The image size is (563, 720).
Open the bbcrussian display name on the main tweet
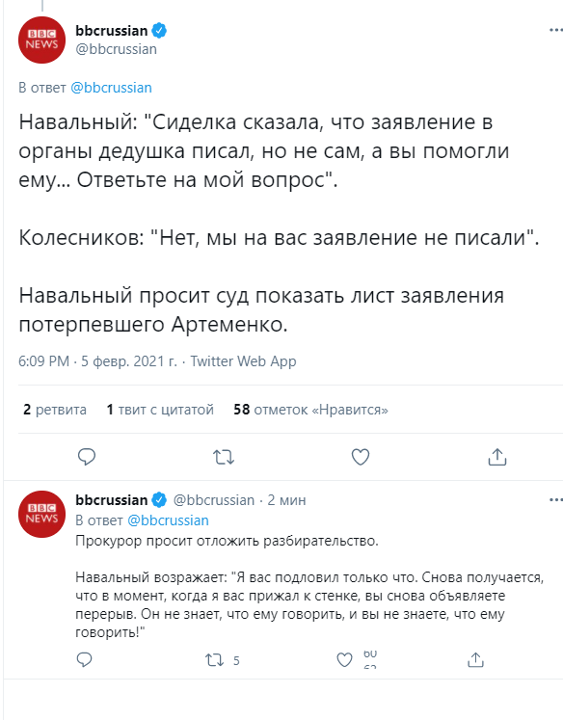tap(112, 31)
